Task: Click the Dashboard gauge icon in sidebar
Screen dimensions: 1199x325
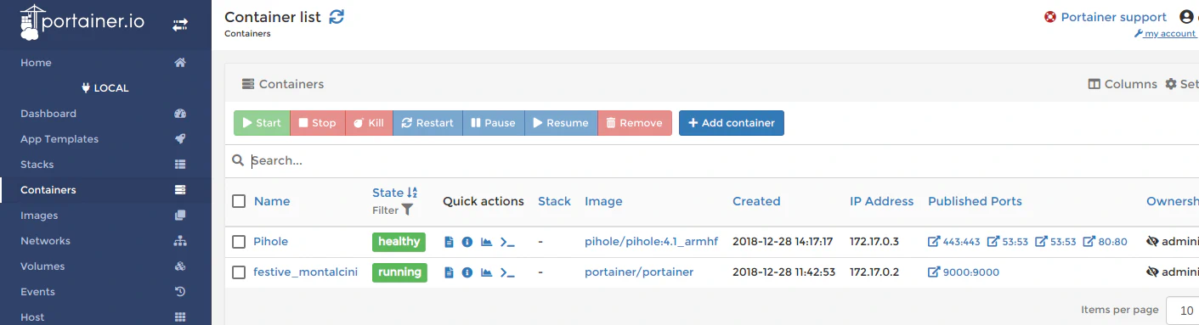Action: 179,114
